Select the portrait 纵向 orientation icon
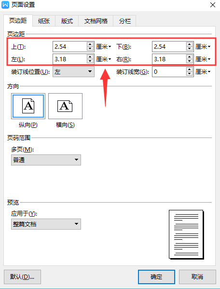 coord(28,106)
